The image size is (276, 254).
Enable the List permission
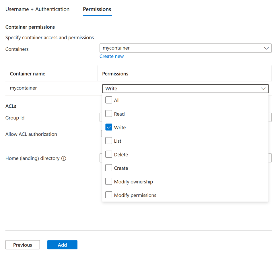108,141
